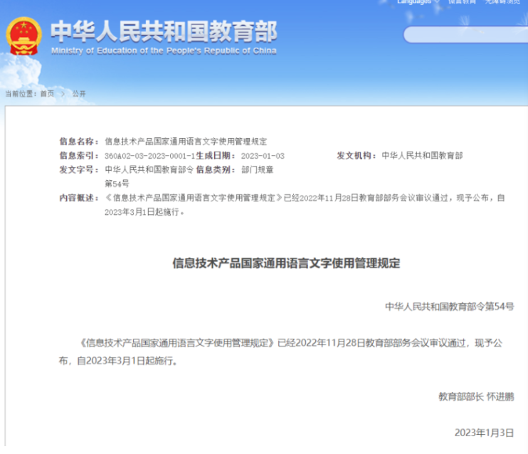
Task: Click the 生成日期 value 2023-01-03
Action: (x=263, y=156)
